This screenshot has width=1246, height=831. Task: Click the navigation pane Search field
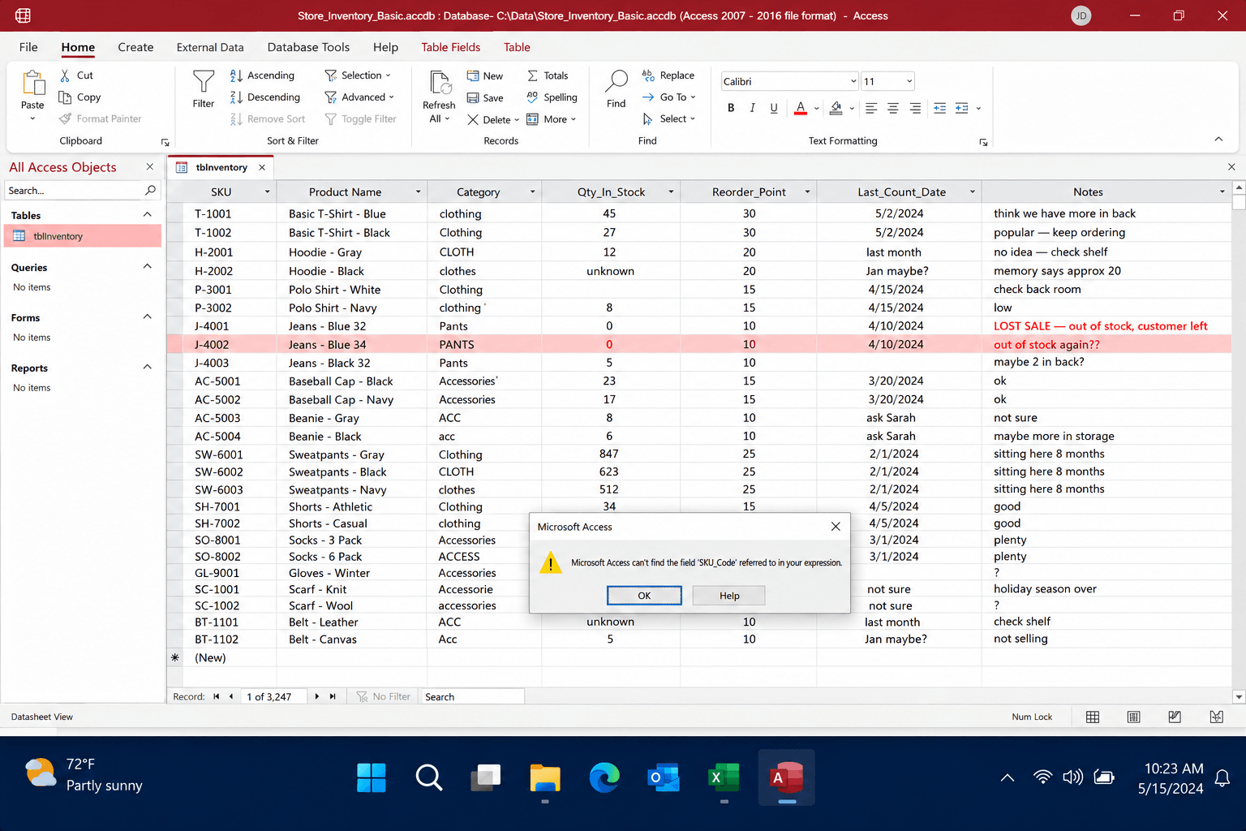[x=73, y=191]
